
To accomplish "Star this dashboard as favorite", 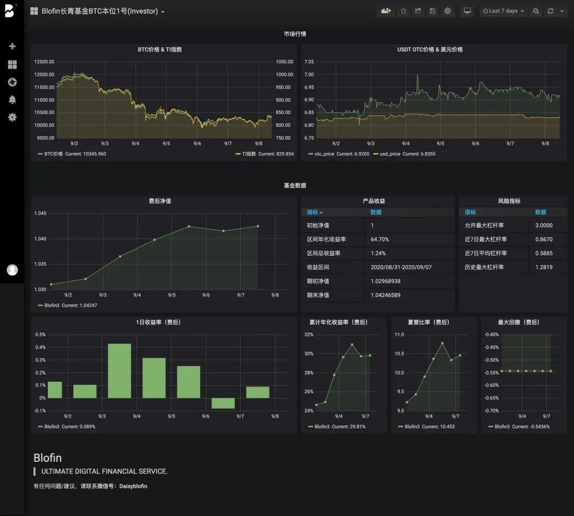I will coord(403,11).
